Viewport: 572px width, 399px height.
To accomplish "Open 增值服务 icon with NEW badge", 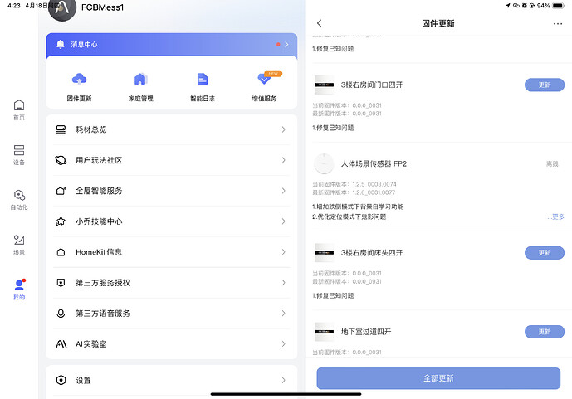I will (x=265, y=78).
